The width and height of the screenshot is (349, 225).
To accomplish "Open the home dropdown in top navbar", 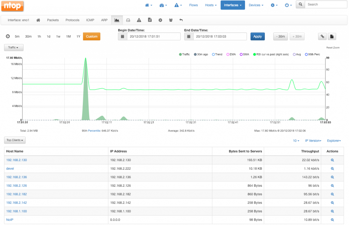I will tap(149, 5).
